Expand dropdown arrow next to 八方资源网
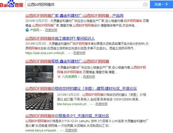 [79, 77]
